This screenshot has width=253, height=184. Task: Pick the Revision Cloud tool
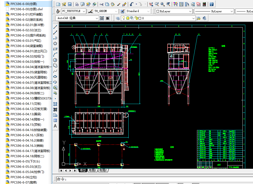tap(55, 65)
